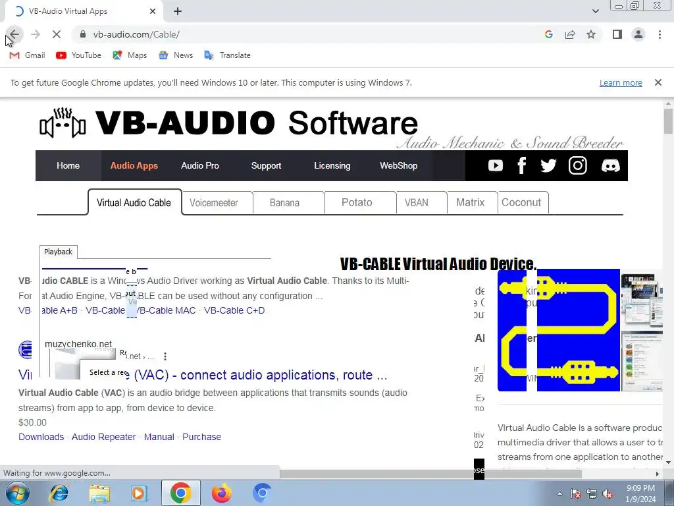Open the Manual link
The height and width of the screenshot is (506, 674).
click(x=159, y=437)
